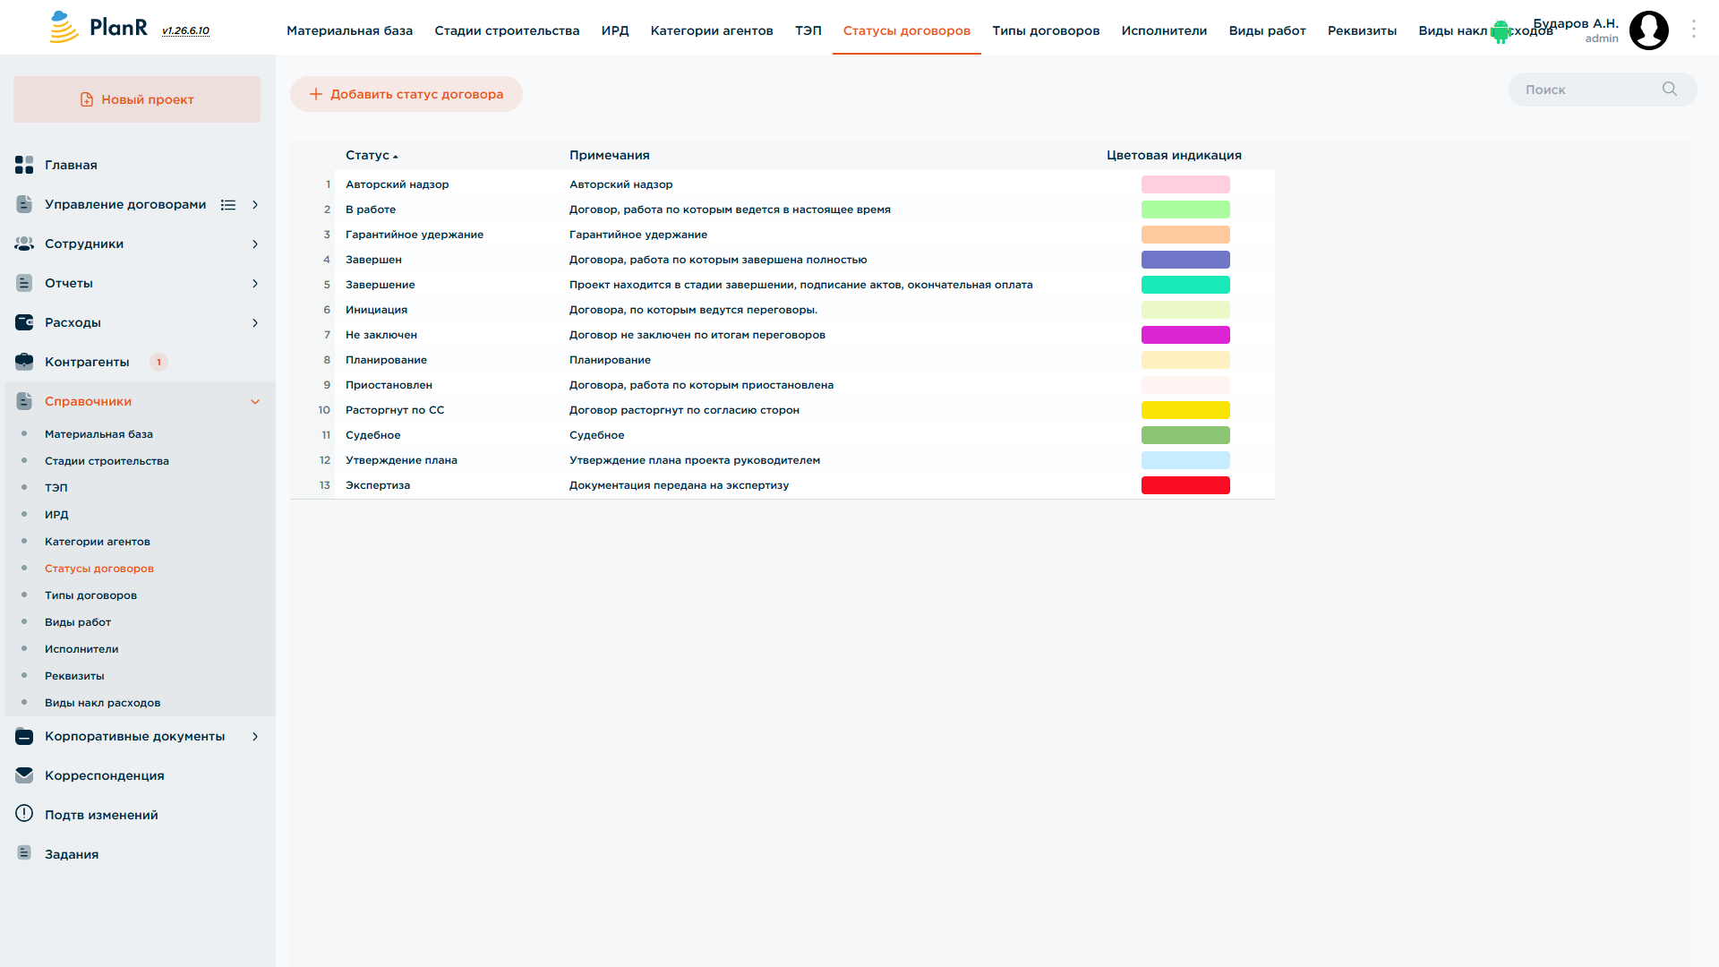This screenshot has width=1719, height=967.
Task: Open version link v1.26.6.10
Action: (185, 30)
